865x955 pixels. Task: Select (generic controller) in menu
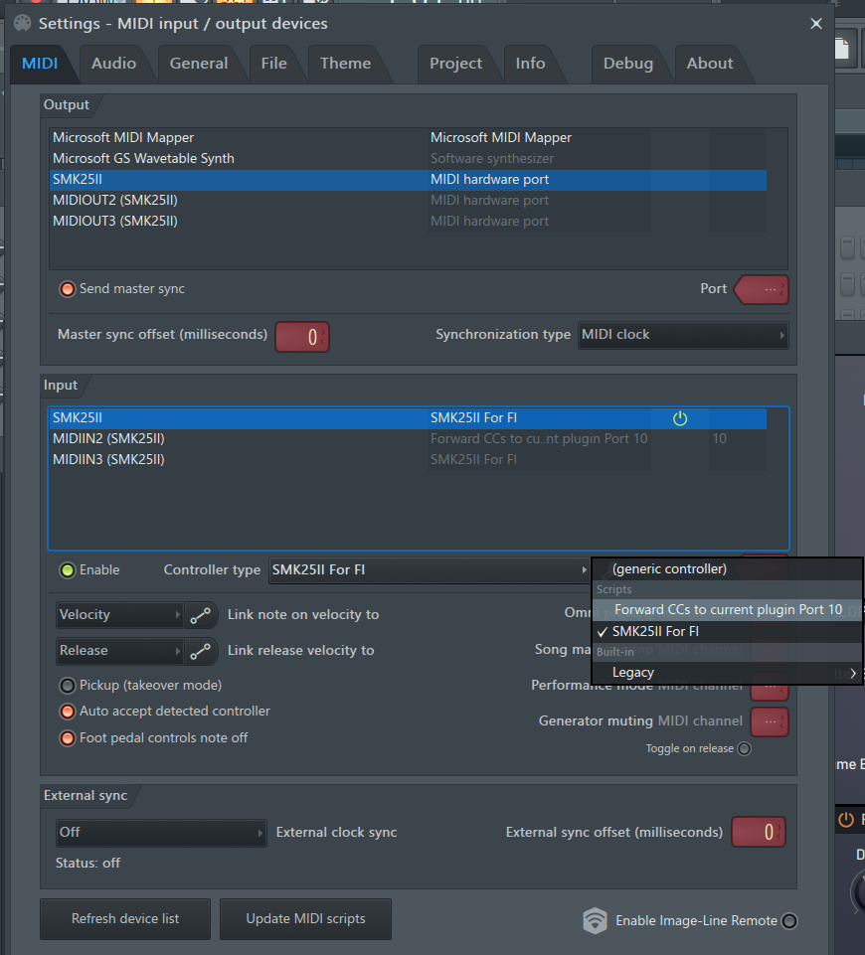[x=728, y=569]
